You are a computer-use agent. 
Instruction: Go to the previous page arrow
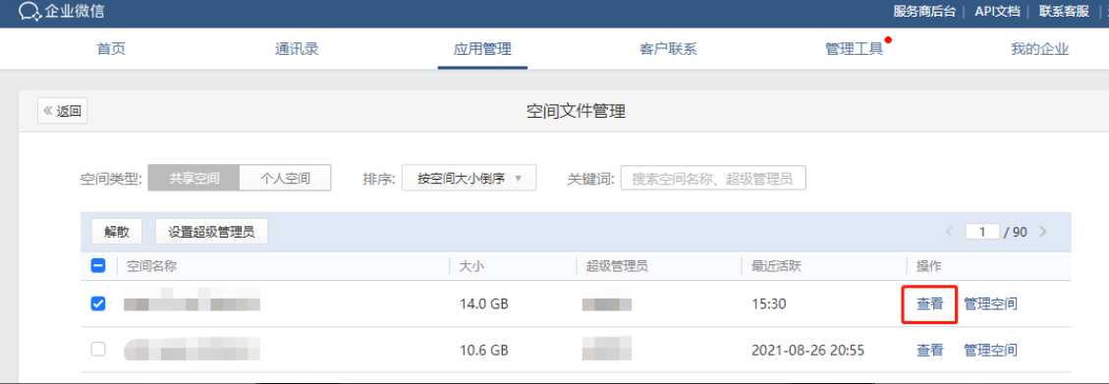pyautogui.click(x=950, y=232)
